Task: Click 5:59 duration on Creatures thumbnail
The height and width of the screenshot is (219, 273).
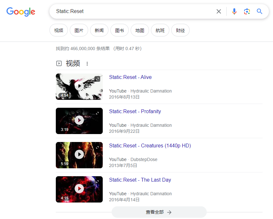Action: coord(65,164)
